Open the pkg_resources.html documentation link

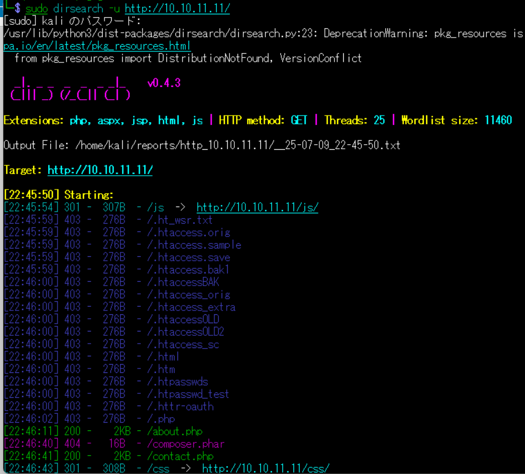97,46
